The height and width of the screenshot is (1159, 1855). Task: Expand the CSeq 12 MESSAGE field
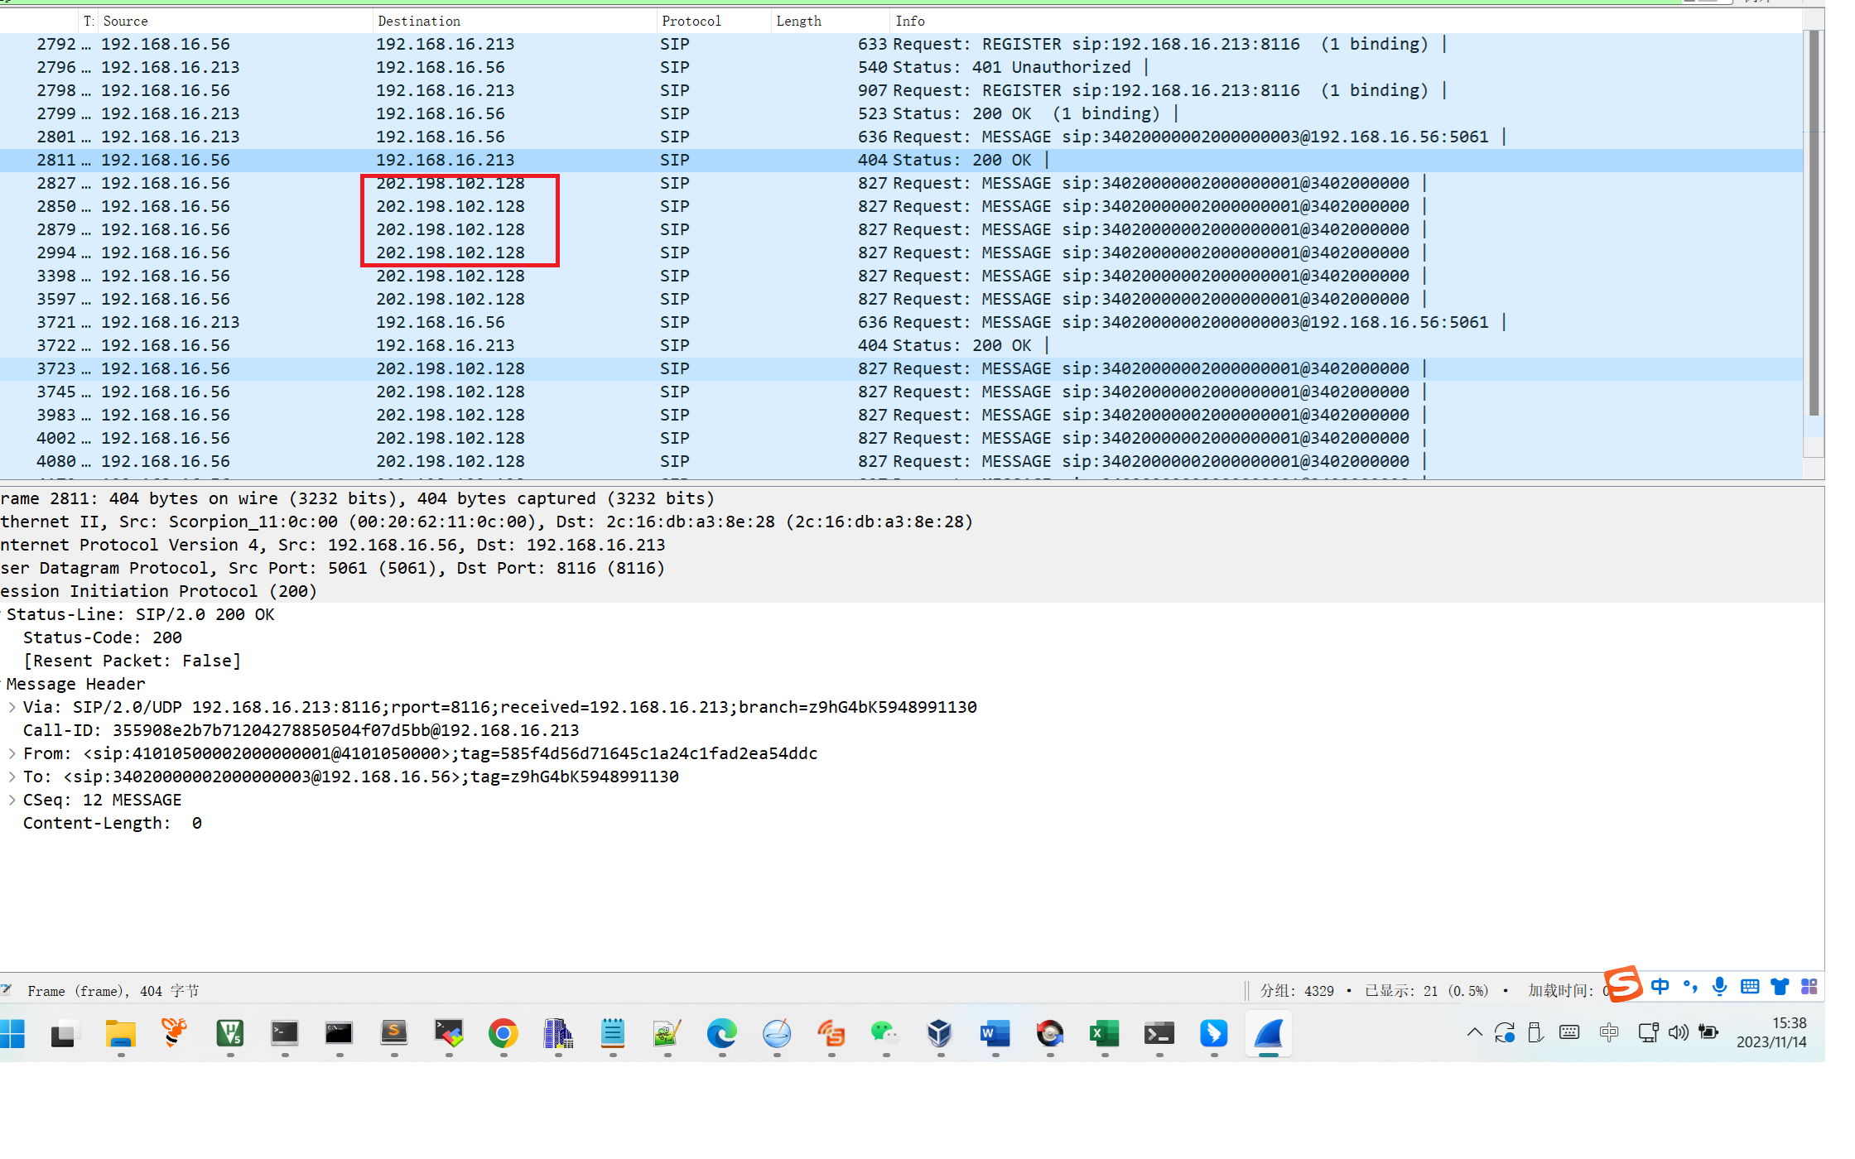coord(12,800)
